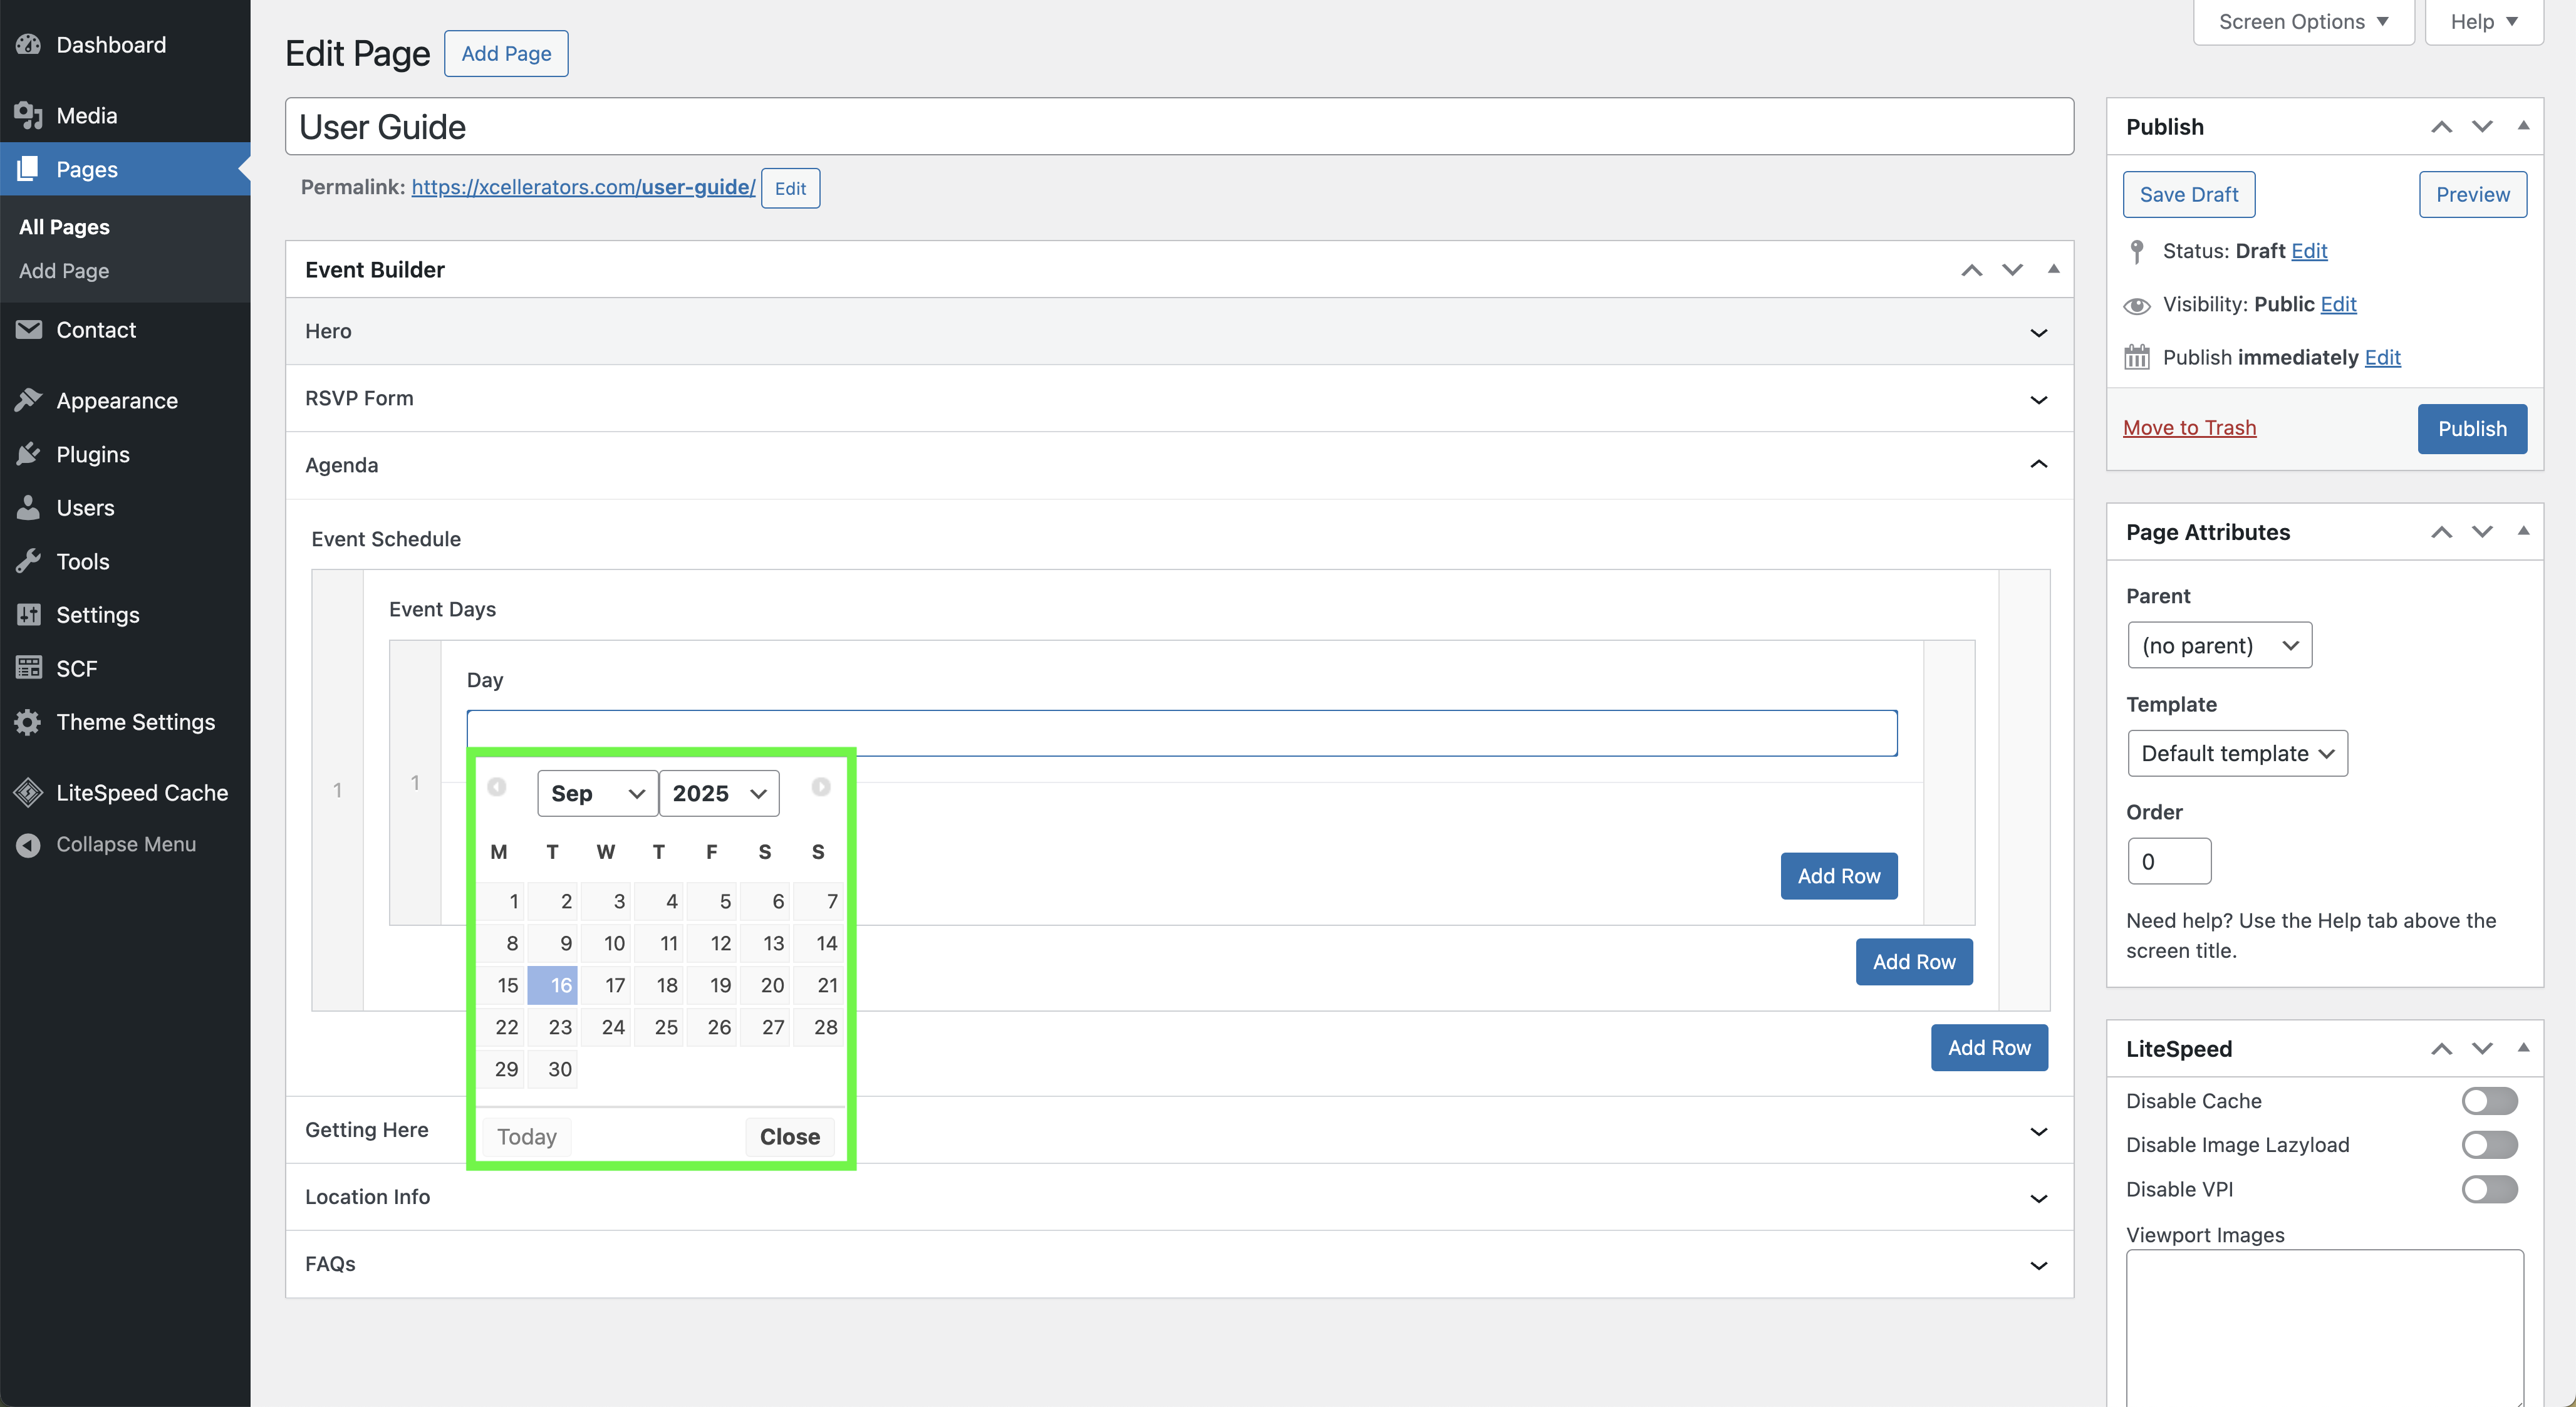Enable the Disable Image Lazyload switch

coord(2489,1145)
